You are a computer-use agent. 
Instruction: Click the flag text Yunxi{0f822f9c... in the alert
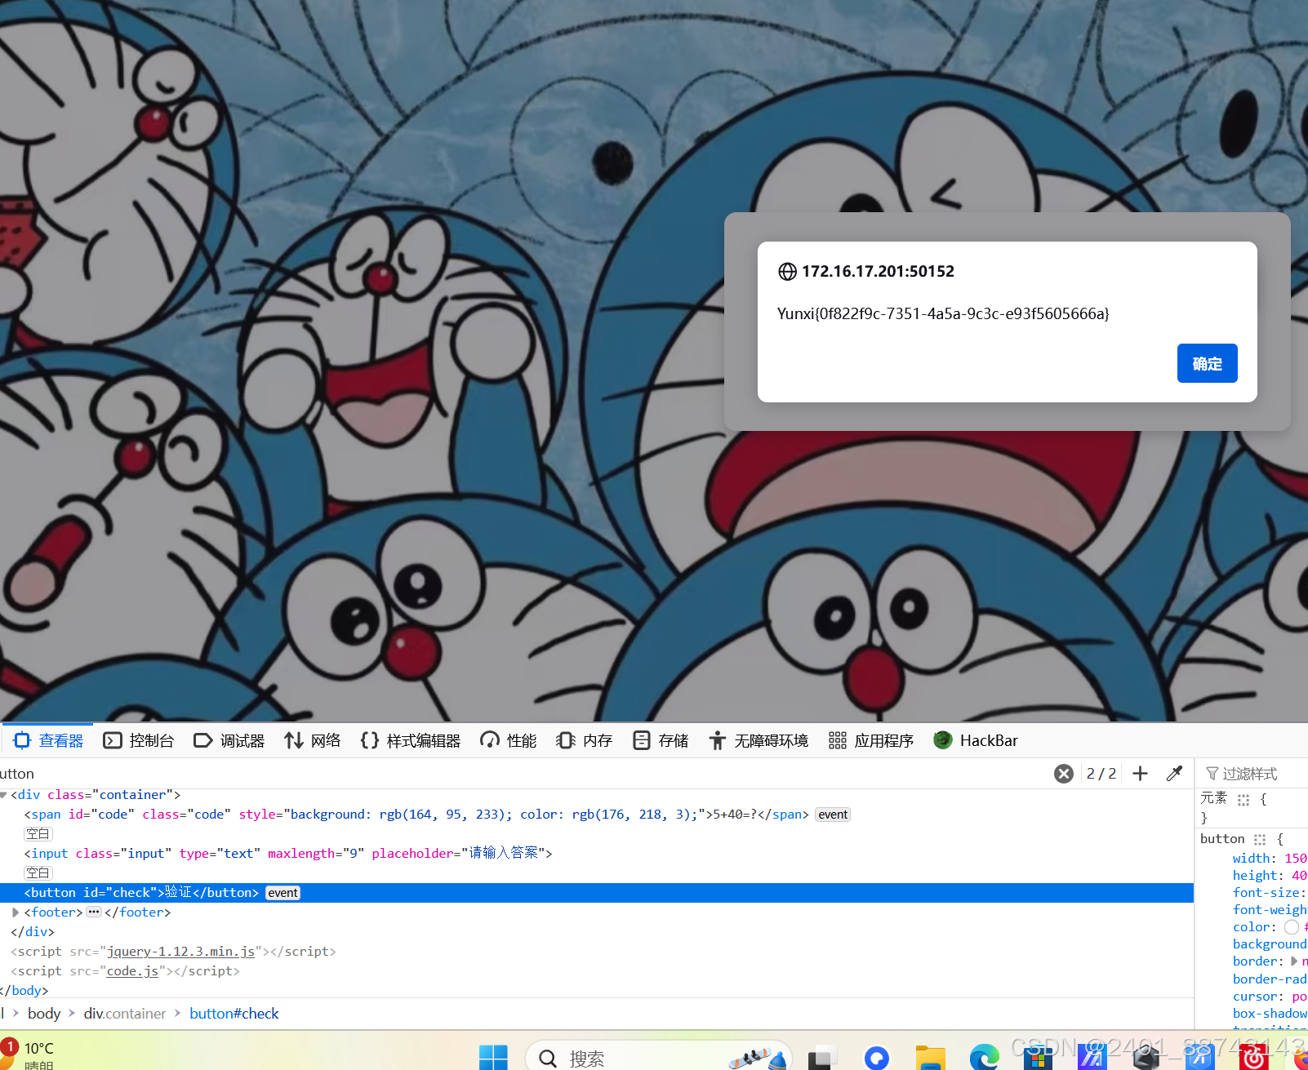tap(943, 313)
